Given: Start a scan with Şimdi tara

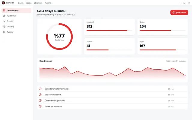Looking at the screenshot, I should (x=179, y=13).
